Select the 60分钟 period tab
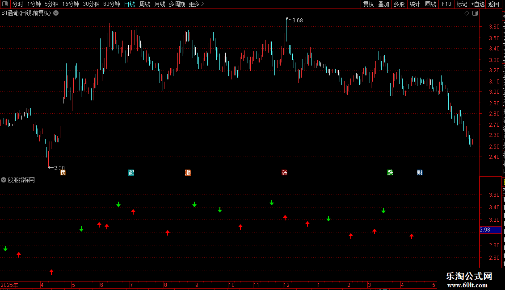The image size is (505, 290). tap(111, 4)
